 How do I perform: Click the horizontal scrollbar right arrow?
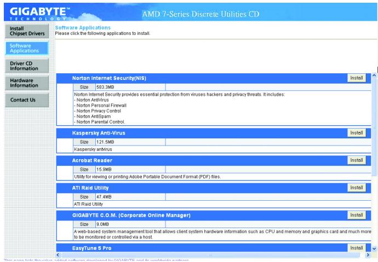(368, 255)
